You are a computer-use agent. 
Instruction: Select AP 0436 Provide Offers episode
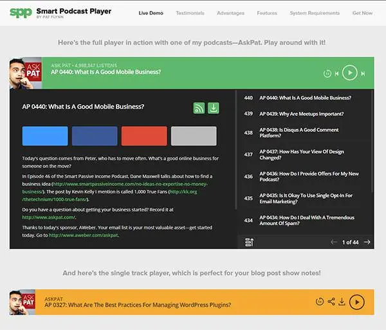point(304,176)
